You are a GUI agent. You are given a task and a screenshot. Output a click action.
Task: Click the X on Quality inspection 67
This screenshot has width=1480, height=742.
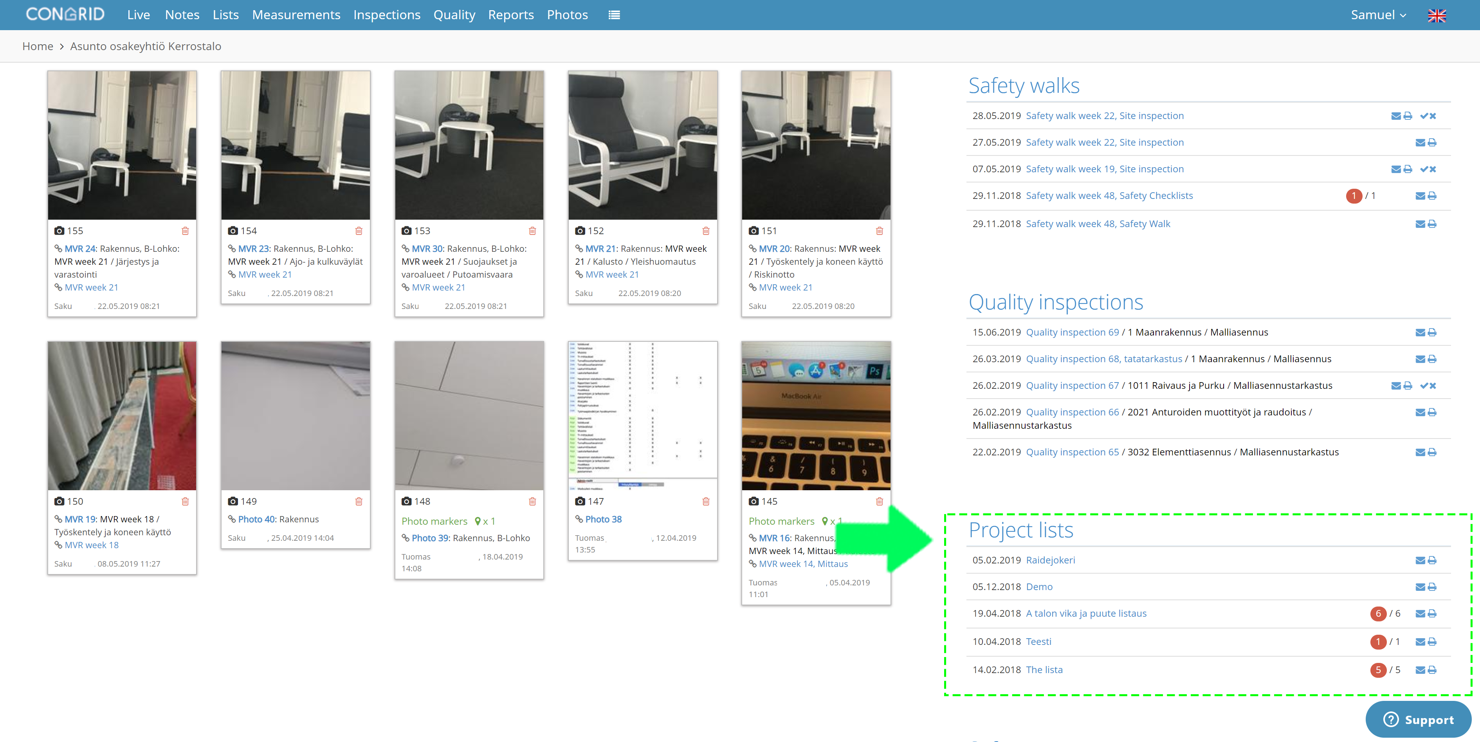(x=1433, y=386)
